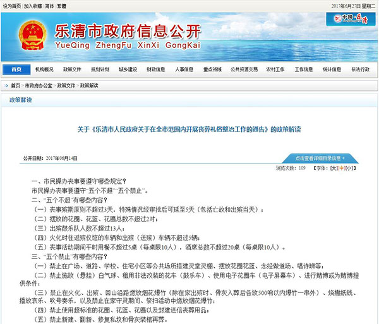
Task: Select 规划计划 in the navigation bar
Action: pyautogui.click(x=100, y=69)
